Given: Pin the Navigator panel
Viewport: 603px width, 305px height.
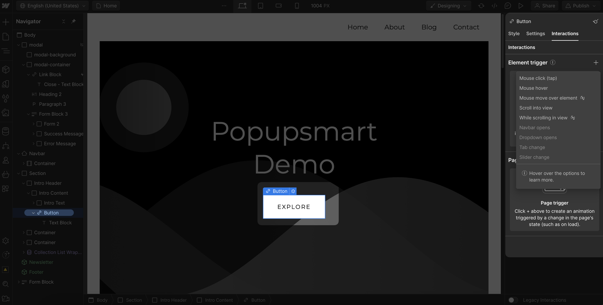Looking at the screenshot, I should [x=74, y=21].
